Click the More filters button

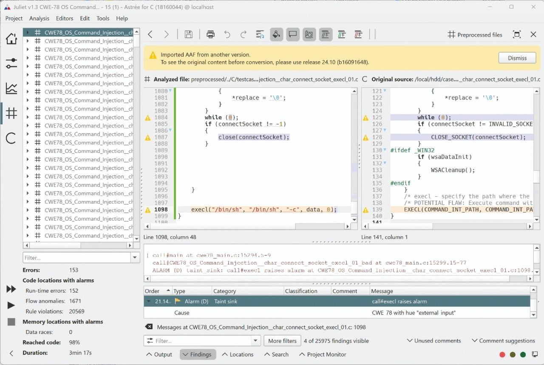pos(282,341)
